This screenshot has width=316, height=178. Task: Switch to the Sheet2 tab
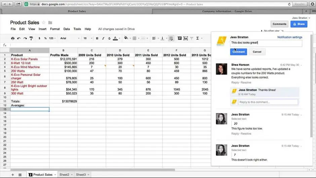click(x=64, y=175)
